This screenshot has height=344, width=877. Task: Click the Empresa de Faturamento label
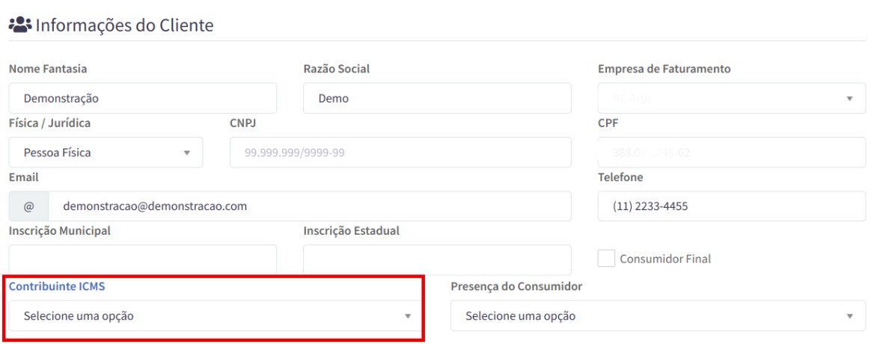pyautogui.click(x=664, y=69)
